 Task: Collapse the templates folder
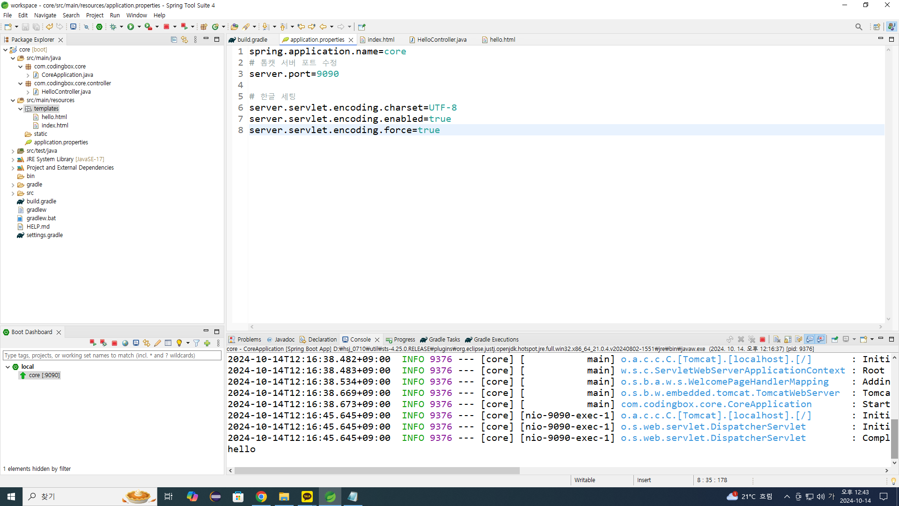click(x=21, y=109)
